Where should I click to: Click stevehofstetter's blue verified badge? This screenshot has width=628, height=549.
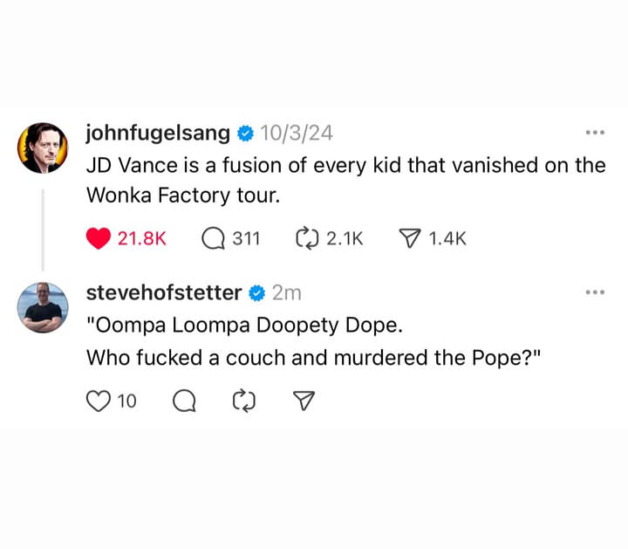pyautogui.click(x=256, y=293)
